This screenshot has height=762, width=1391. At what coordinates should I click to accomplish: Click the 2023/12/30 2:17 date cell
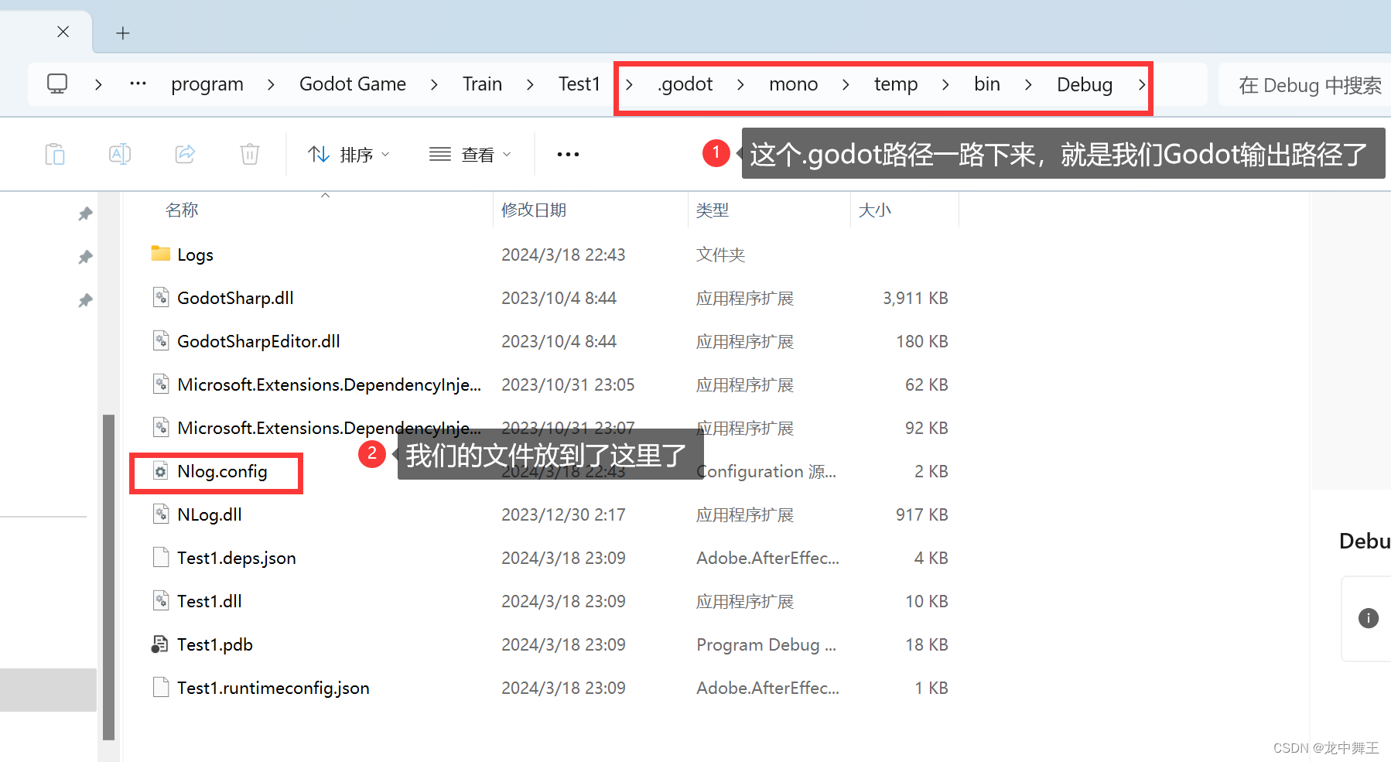click(x=563, y=514)
